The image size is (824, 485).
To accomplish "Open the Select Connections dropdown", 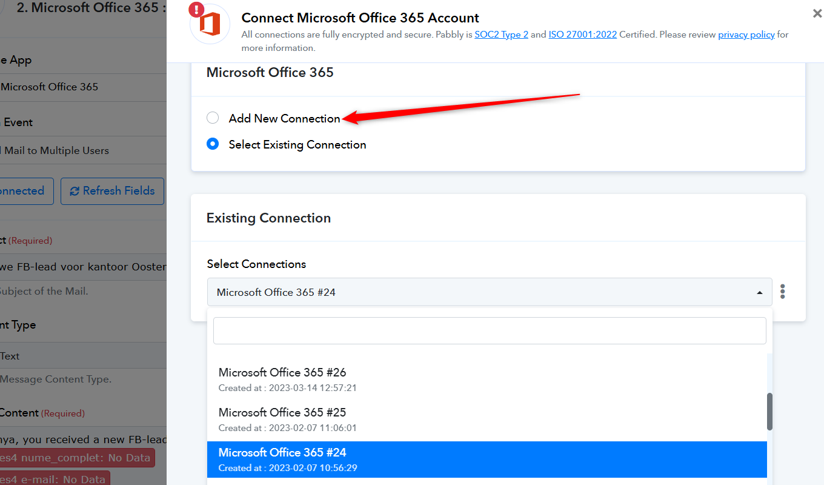I will coord(490,292).
